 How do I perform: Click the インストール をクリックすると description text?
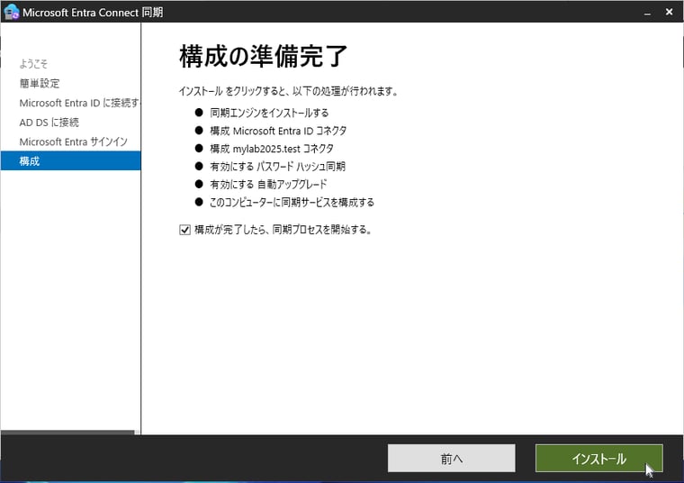coord(288,91)
